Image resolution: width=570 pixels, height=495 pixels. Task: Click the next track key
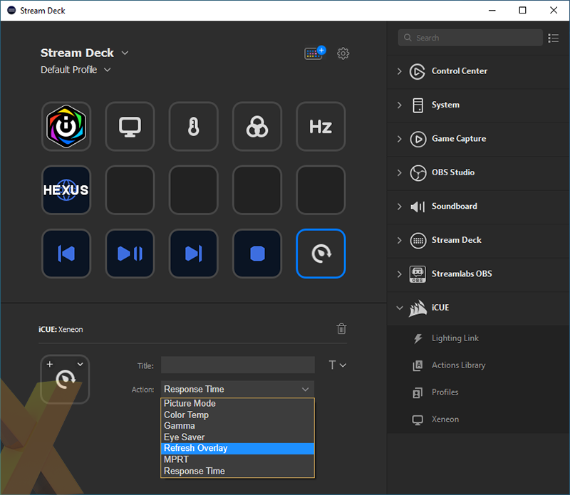(x=193, y=254)
